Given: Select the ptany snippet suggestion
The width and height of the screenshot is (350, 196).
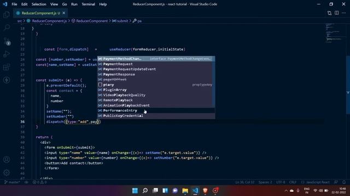Looking at the screenshot, I should click(156, 85).
